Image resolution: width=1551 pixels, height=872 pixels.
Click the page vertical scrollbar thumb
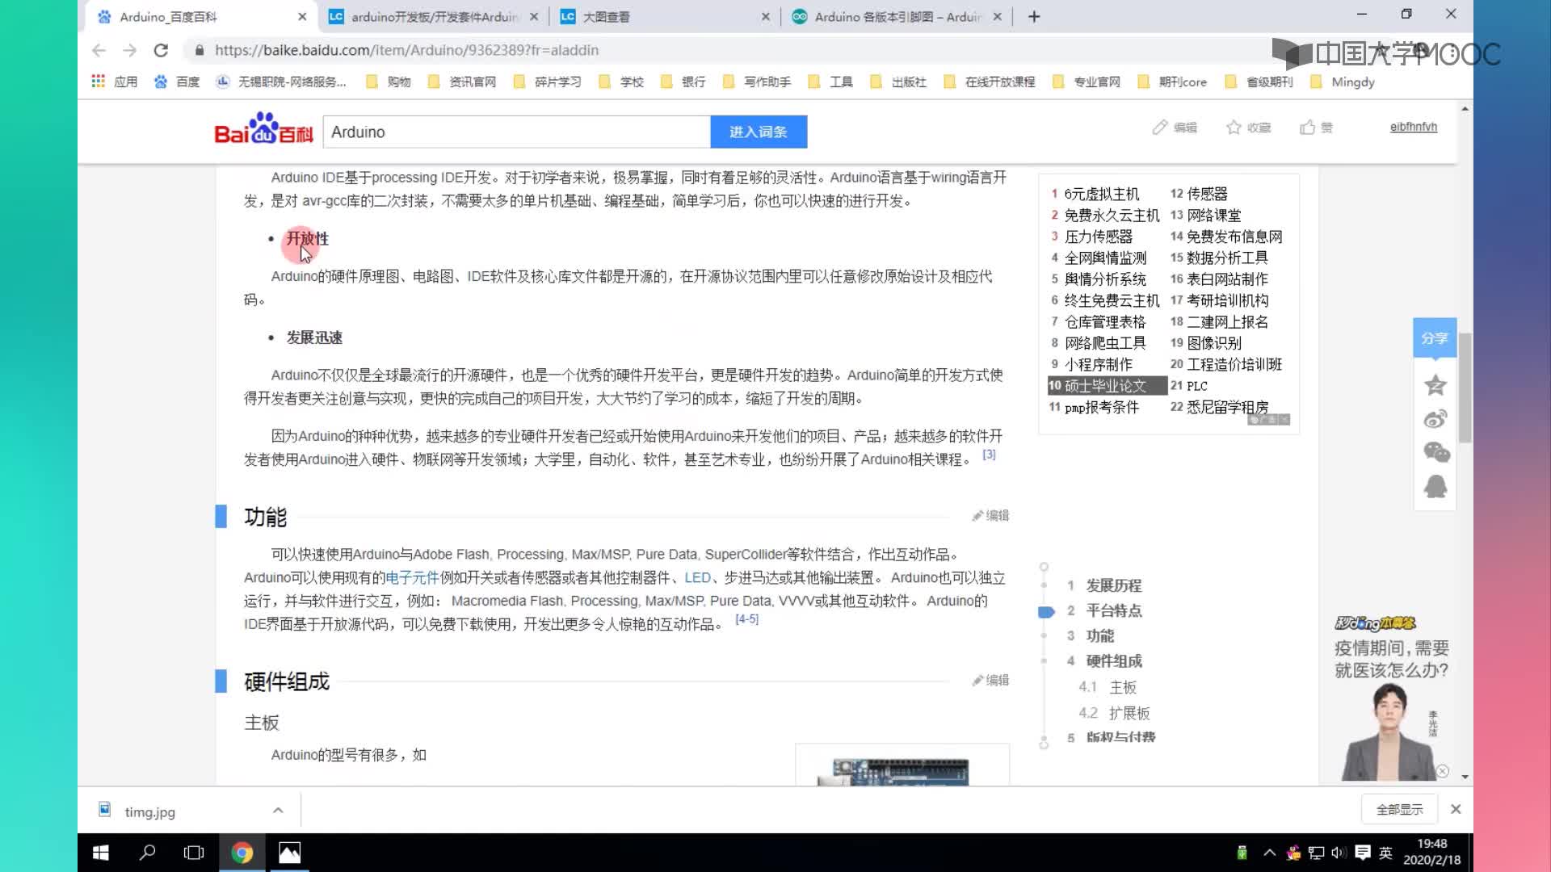click(1465, 388)
